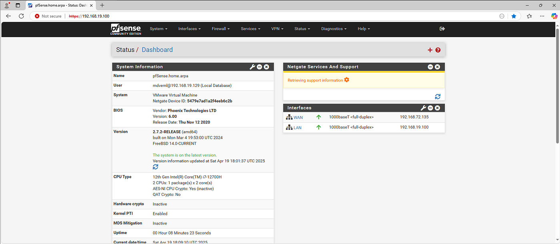This screenshot has width=560, height=244.
Task: Add a widget with the plus icon
Action: coord(430,50)
